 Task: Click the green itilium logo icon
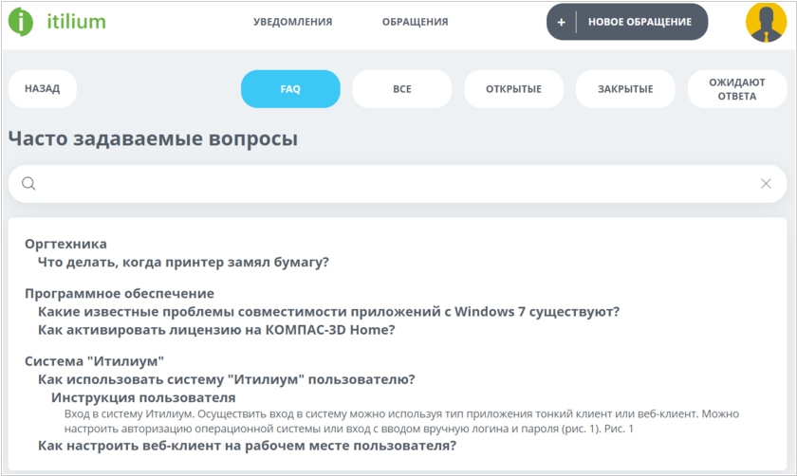click(21, 22)
